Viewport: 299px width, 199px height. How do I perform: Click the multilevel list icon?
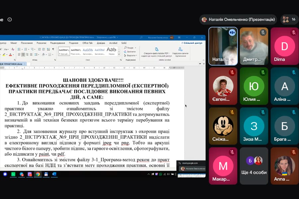pos(32,49)
